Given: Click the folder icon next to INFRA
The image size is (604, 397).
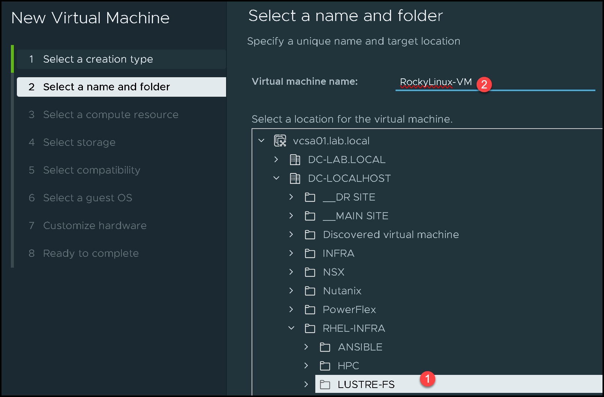Looking at the screenshot, I should 310,253.
